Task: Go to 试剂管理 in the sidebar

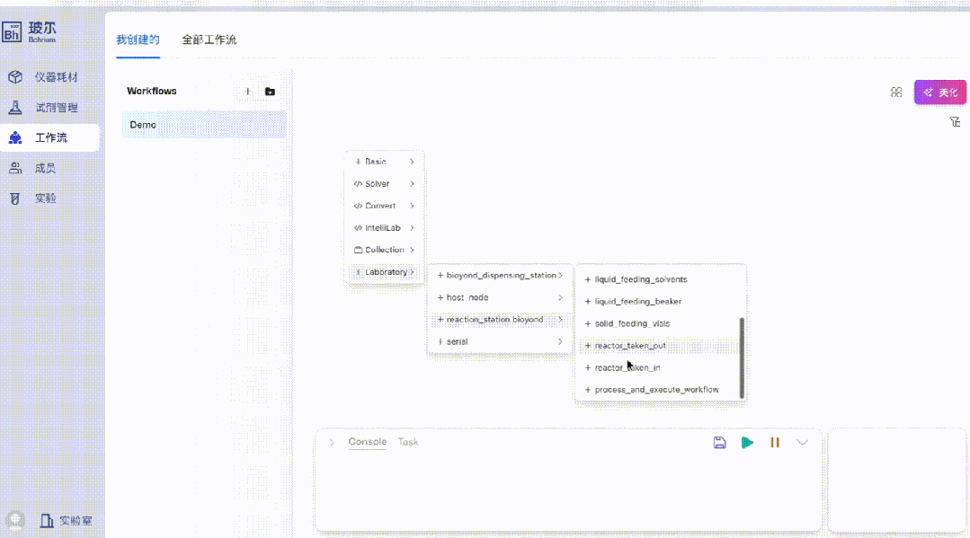Action: pos(56,108)
